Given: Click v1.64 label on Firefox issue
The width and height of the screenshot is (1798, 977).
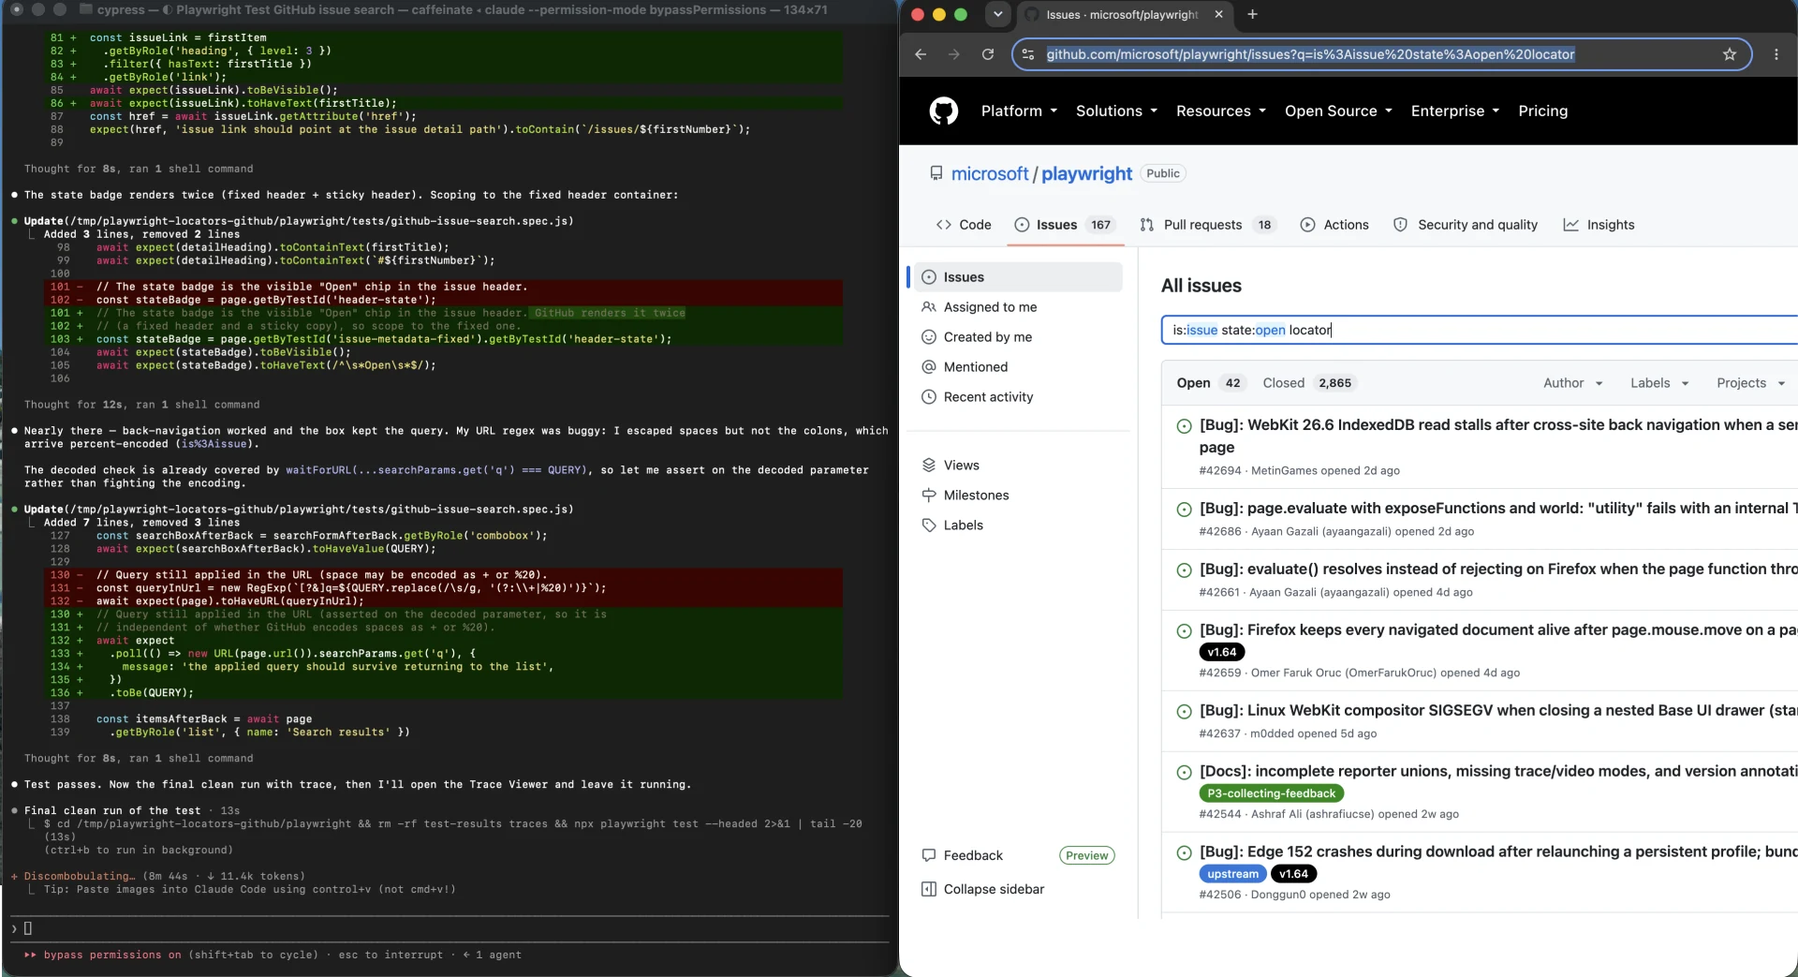Looking at the screenshot, I should pos(1221,652).
